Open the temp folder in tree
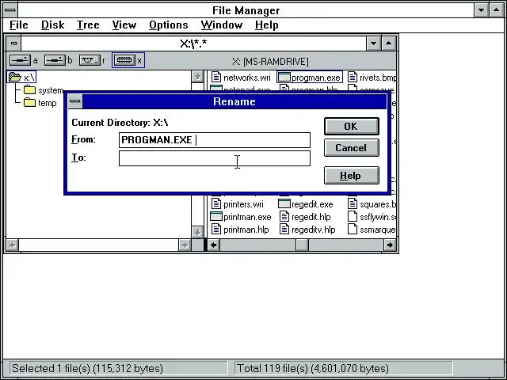 coord(40,103)
